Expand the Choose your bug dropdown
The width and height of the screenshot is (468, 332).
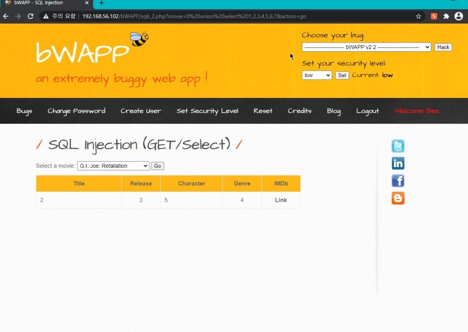point(366,47)
